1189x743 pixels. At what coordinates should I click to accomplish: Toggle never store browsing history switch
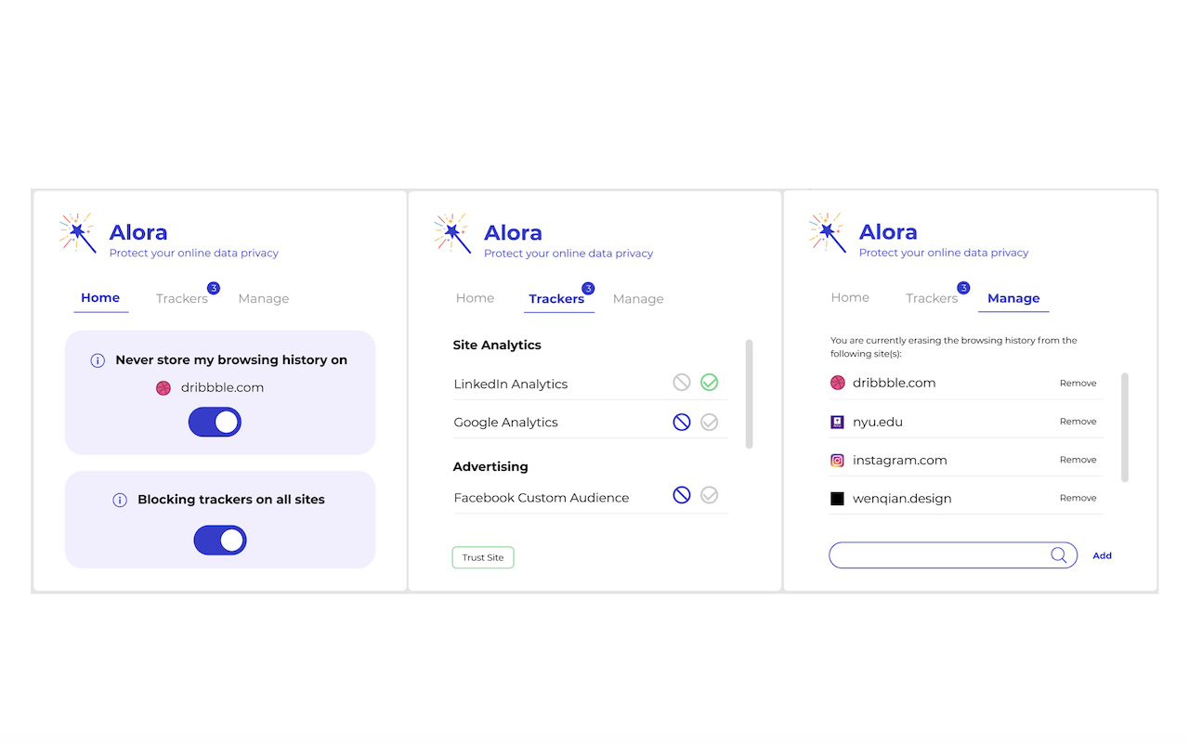coord(215,423)
